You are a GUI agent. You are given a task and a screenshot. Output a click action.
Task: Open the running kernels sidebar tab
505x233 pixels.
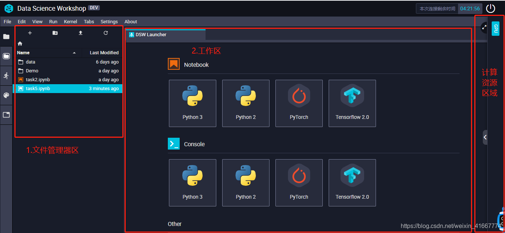[x=6, y=76]
